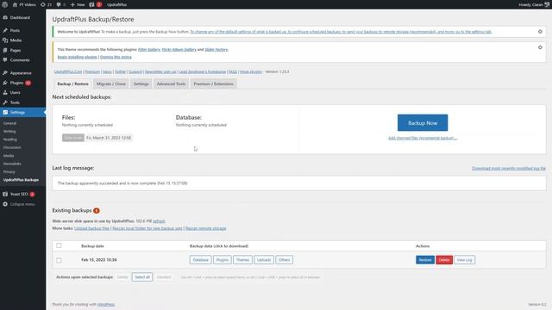
Task: Click Rescan remote storage link
Action: click(x=205, y=228)
